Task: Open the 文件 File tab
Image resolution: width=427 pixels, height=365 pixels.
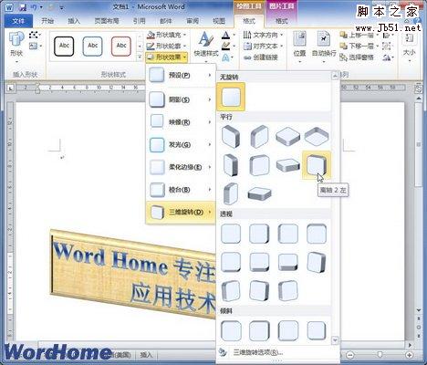Action: 18,21
